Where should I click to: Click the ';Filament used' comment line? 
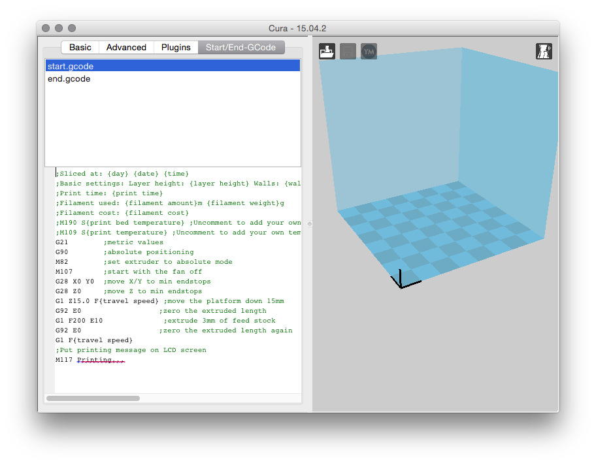coord(169,203)
